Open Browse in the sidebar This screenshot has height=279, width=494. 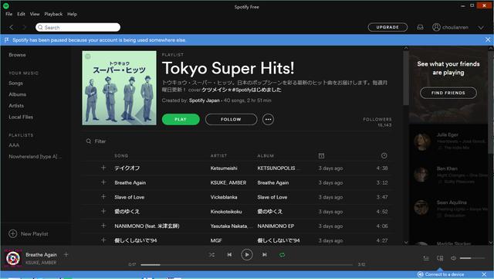pos(17,55)
